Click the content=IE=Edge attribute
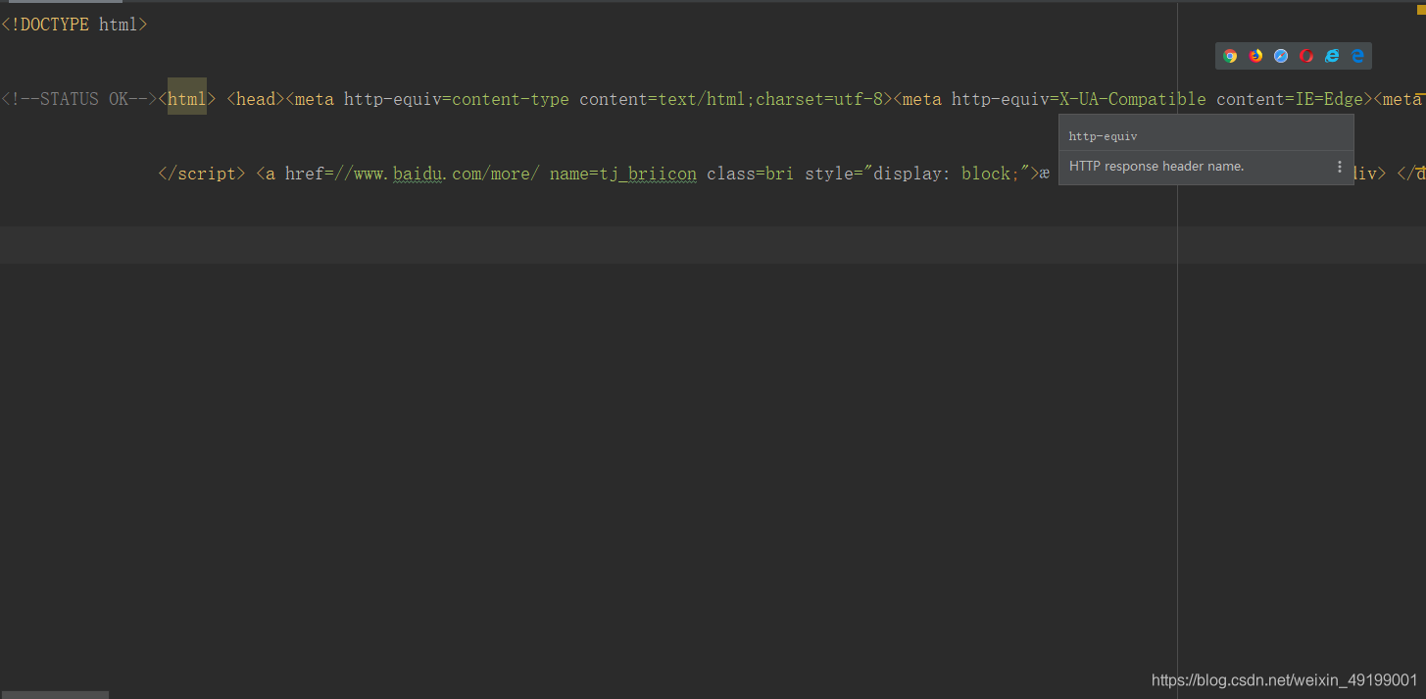This screenshot has height=699, width=1426. (1290, 99)
